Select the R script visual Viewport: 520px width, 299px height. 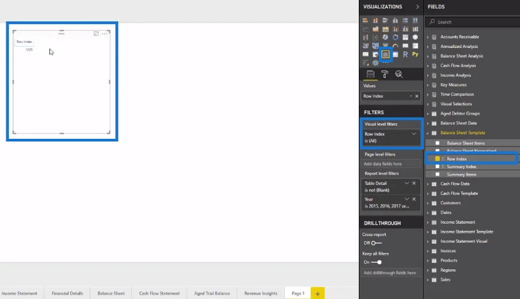[x=405, y=54]
